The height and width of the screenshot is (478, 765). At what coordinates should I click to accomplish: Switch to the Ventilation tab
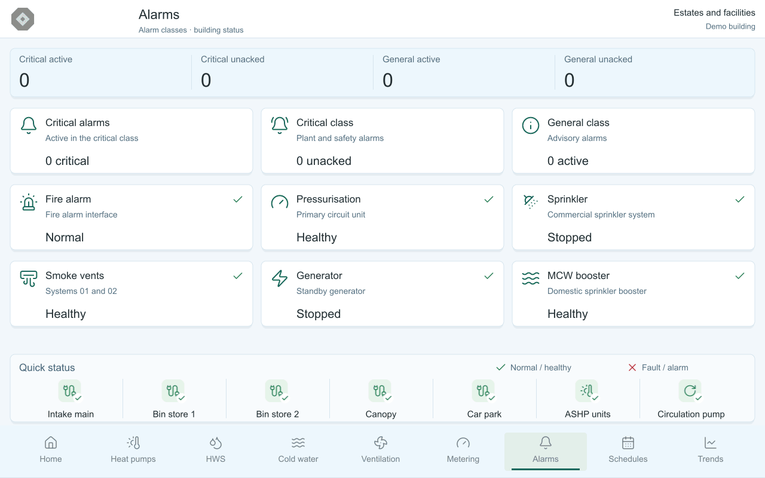[381, 451]
